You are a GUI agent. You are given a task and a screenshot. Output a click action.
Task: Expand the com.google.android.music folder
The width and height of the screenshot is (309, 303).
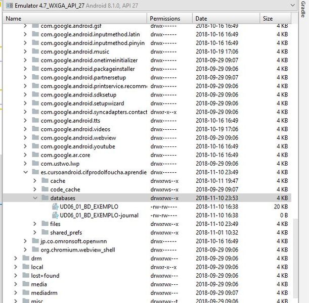[25, 52]
